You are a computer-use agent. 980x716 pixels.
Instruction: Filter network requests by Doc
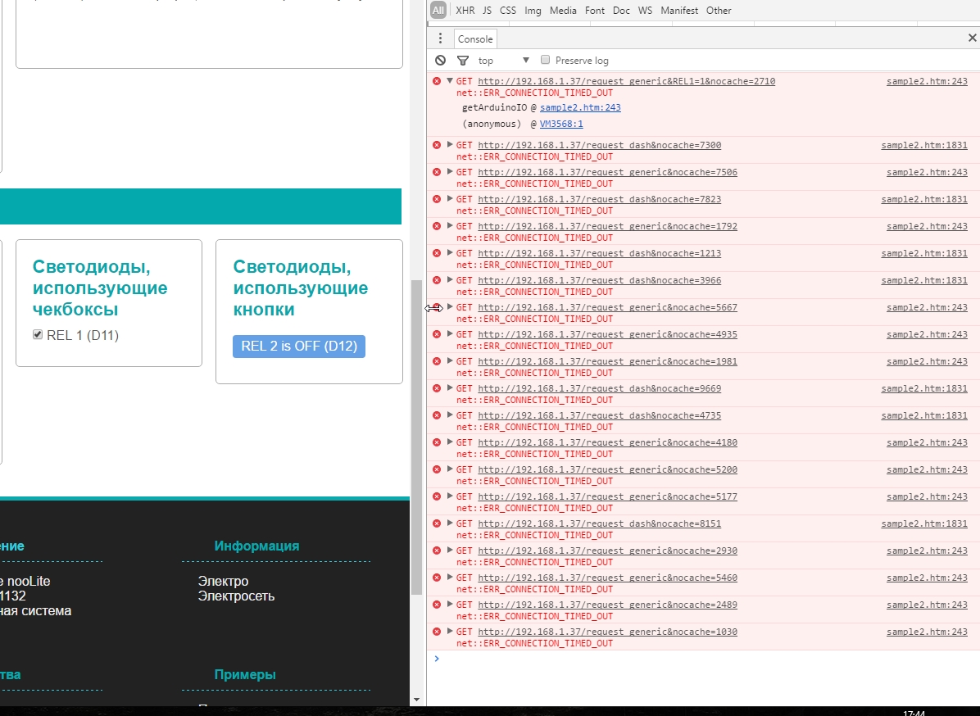tap(621, 11)
